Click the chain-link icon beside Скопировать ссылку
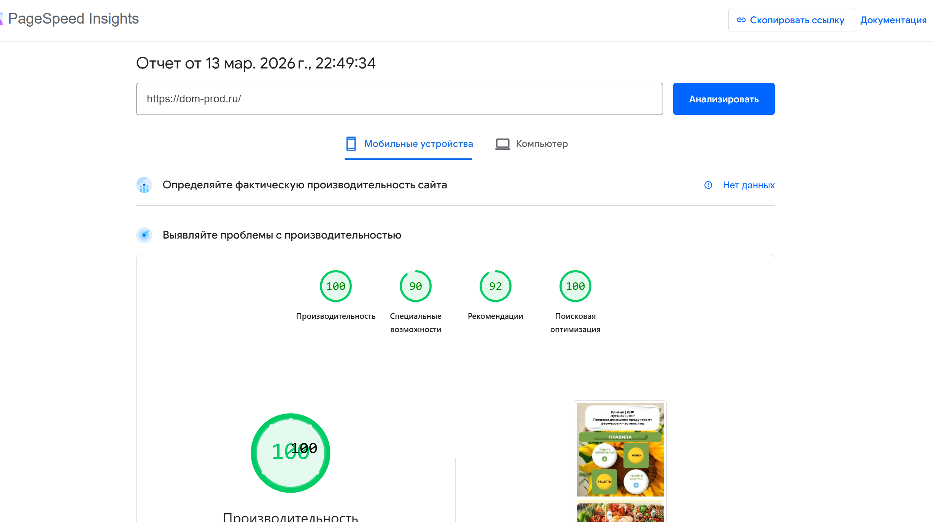 pyautogui.click(x=741, y=20)
